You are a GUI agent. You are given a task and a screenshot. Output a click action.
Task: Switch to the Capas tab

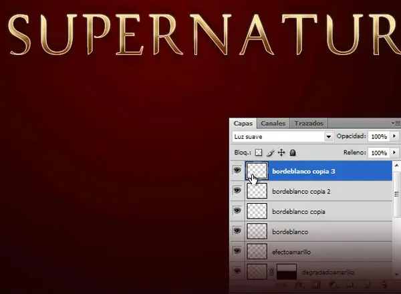point(243,123)
